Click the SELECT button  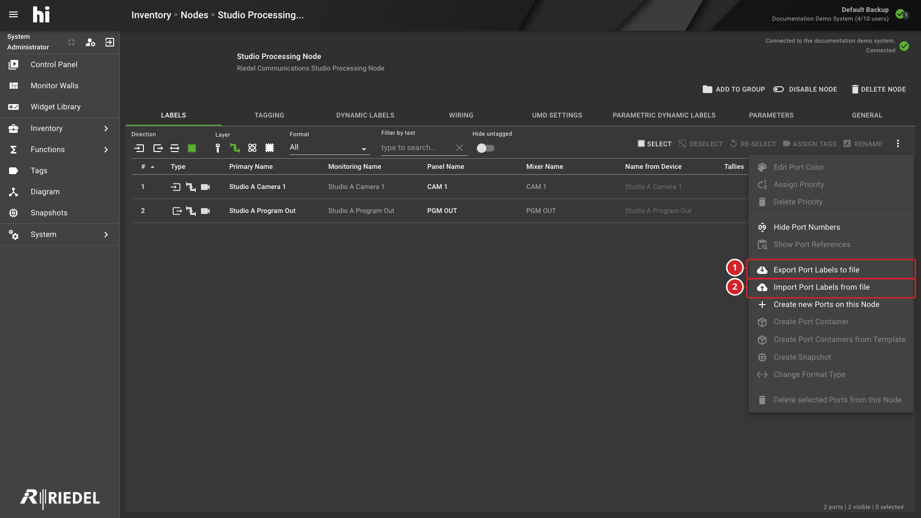coord(654,144)
